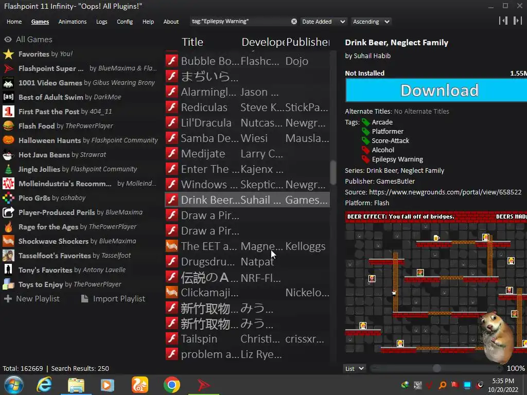Select the Clickamaji... game row
Viewport: 527px width, 395px height.
(248, 293)
